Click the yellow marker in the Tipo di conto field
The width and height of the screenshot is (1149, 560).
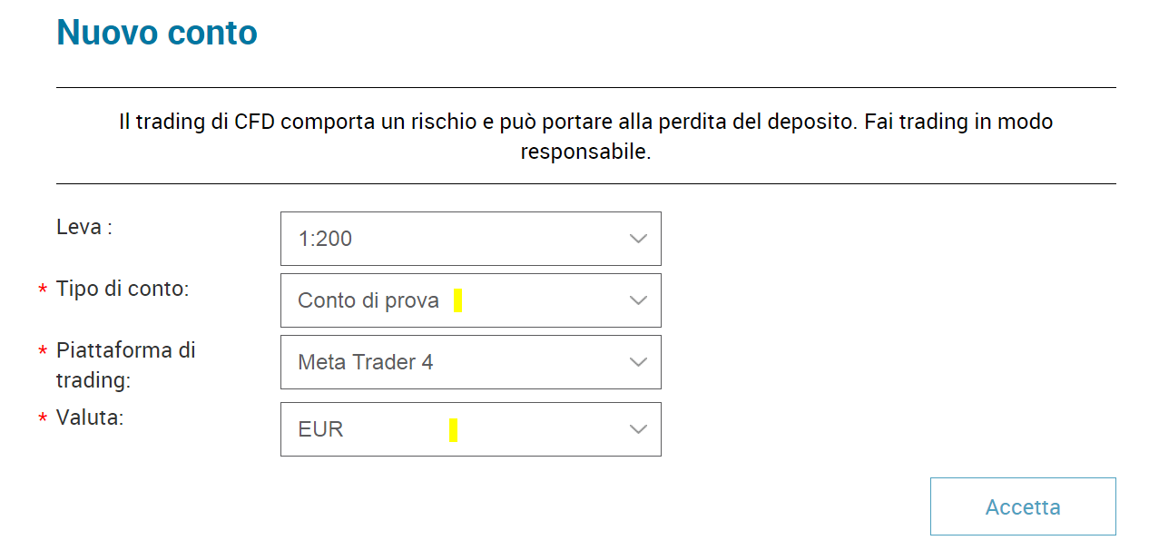point(458,300)
